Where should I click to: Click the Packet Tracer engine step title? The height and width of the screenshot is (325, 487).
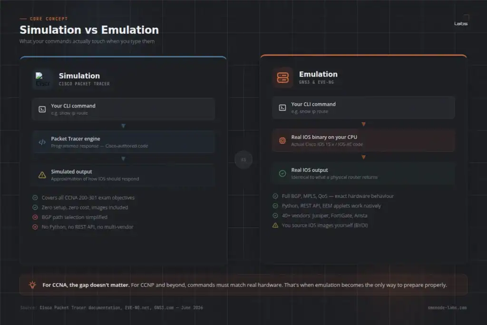[x=76, y=139]
